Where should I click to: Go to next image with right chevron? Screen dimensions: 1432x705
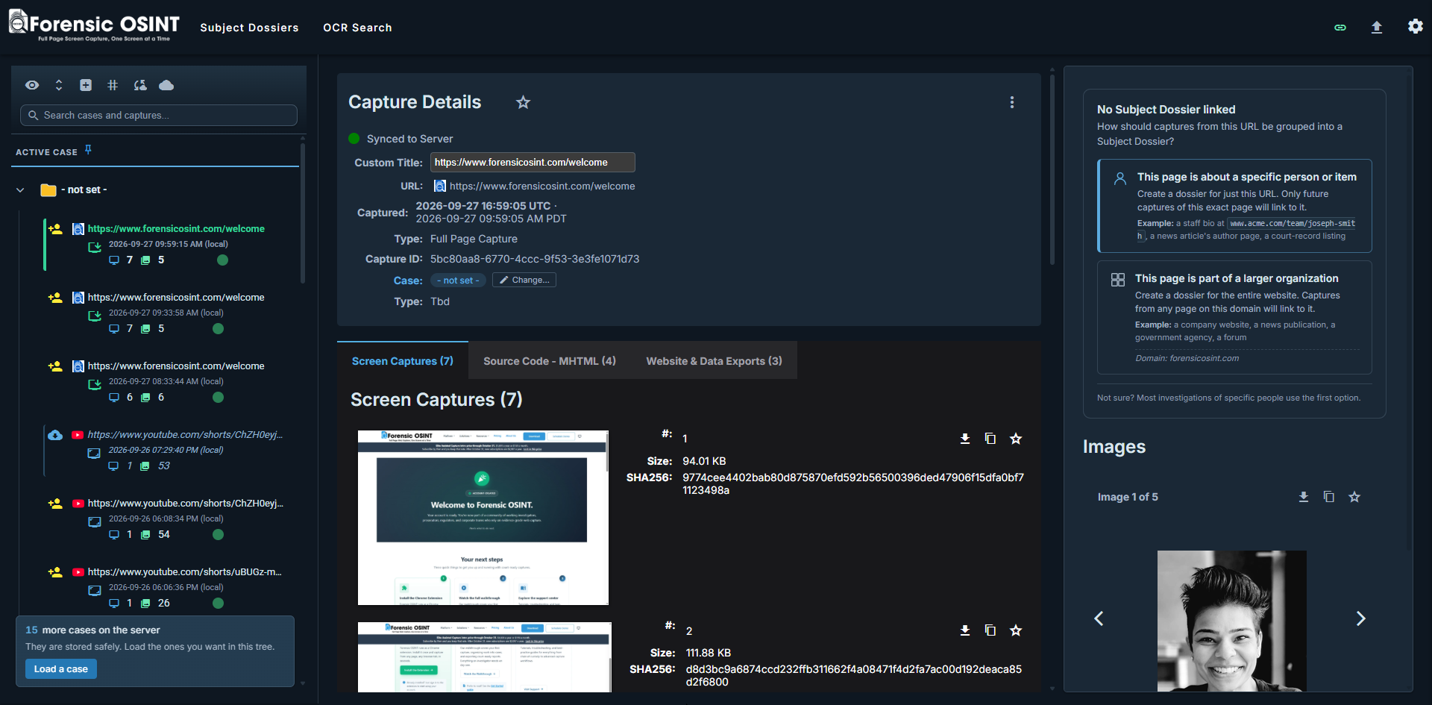(x=1360, y=618)
